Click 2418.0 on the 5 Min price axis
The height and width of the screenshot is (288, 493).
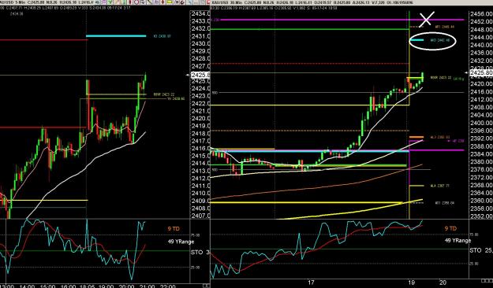tap(200, 134)
